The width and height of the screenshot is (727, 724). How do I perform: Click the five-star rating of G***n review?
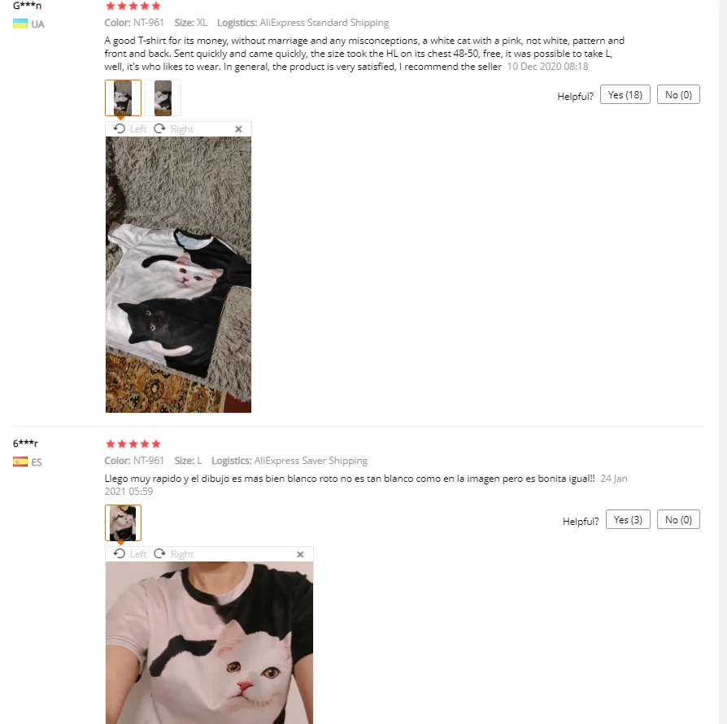pos(133,6)
